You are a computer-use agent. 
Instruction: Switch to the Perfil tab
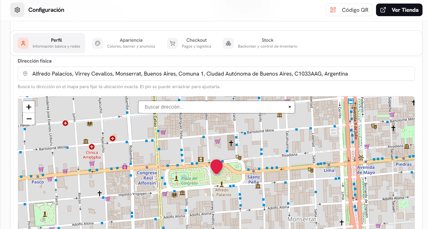pyautogui.click(x=49, y=43)
